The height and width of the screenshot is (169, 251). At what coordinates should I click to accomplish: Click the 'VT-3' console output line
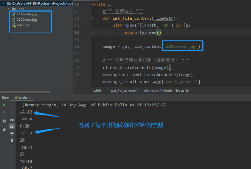click(x=27, y=133)
